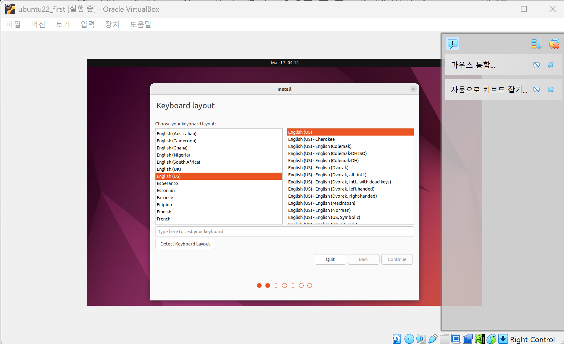
Task: Select English (US) - English (Colemak-DH) variant
Action: point(350,161)
